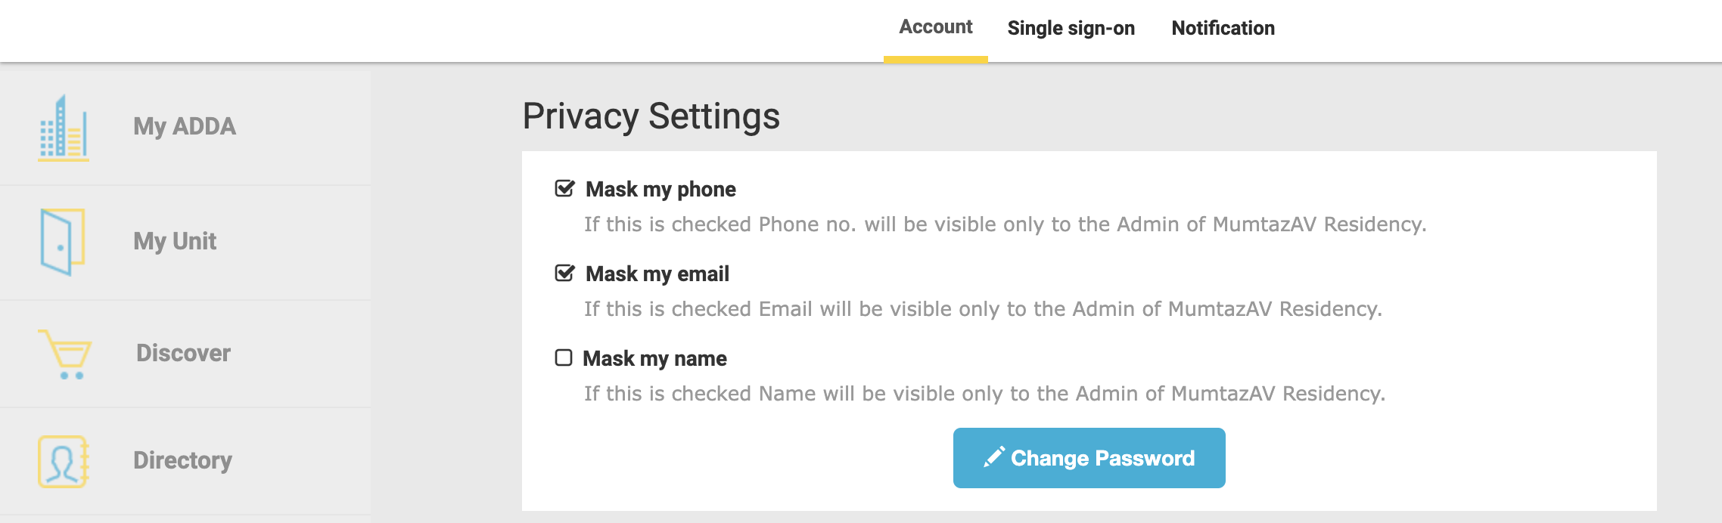Uncheck the Mask my phone checkbox
This screenshot has height=523, width=1722.
(x=564, y=188)
